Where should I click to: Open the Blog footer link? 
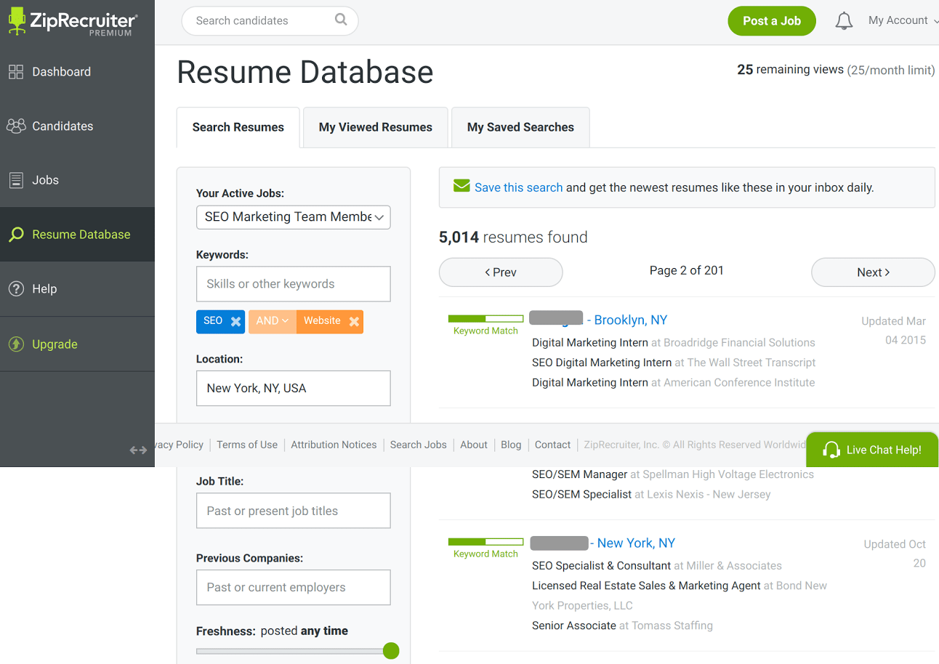(511, 445)
